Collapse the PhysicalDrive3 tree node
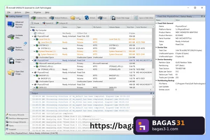210x140 pixels. 33,85
